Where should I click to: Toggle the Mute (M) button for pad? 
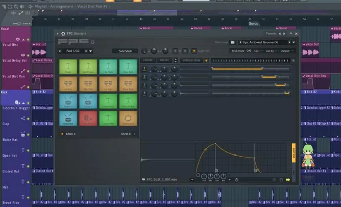tap(175, 51)
